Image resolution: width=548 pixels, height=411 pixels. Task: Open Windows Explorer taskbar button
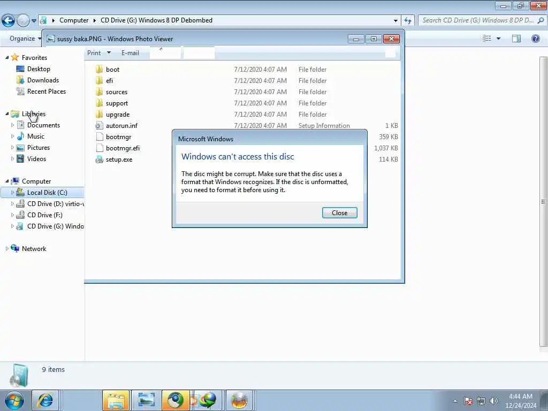click(116, 400)
